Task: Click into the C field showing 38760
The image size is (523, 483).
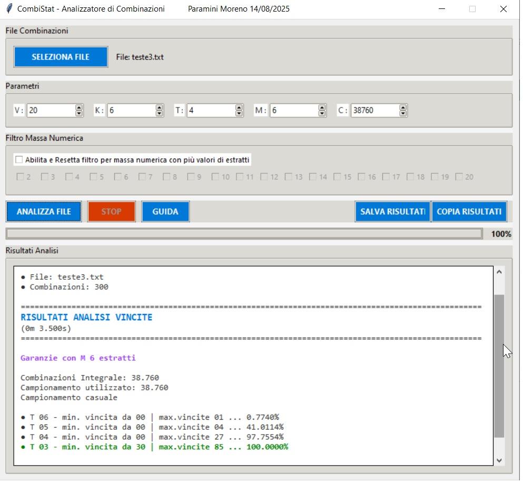Action: coord(375,111)
